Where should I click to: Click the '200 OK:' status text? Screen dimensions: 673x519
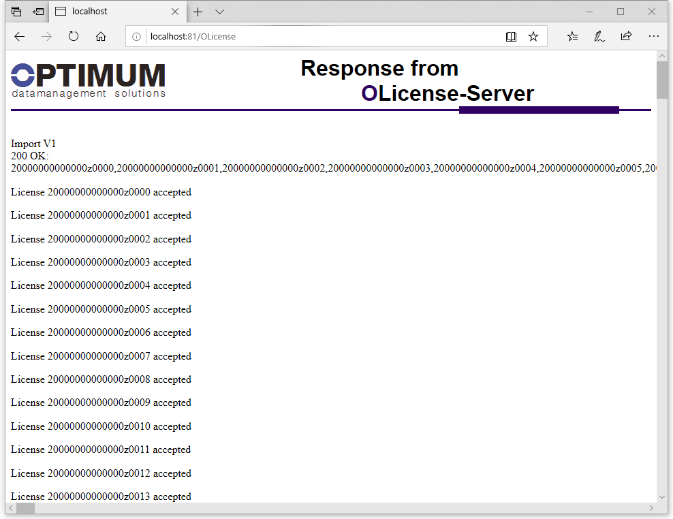(x=29, y=155)
